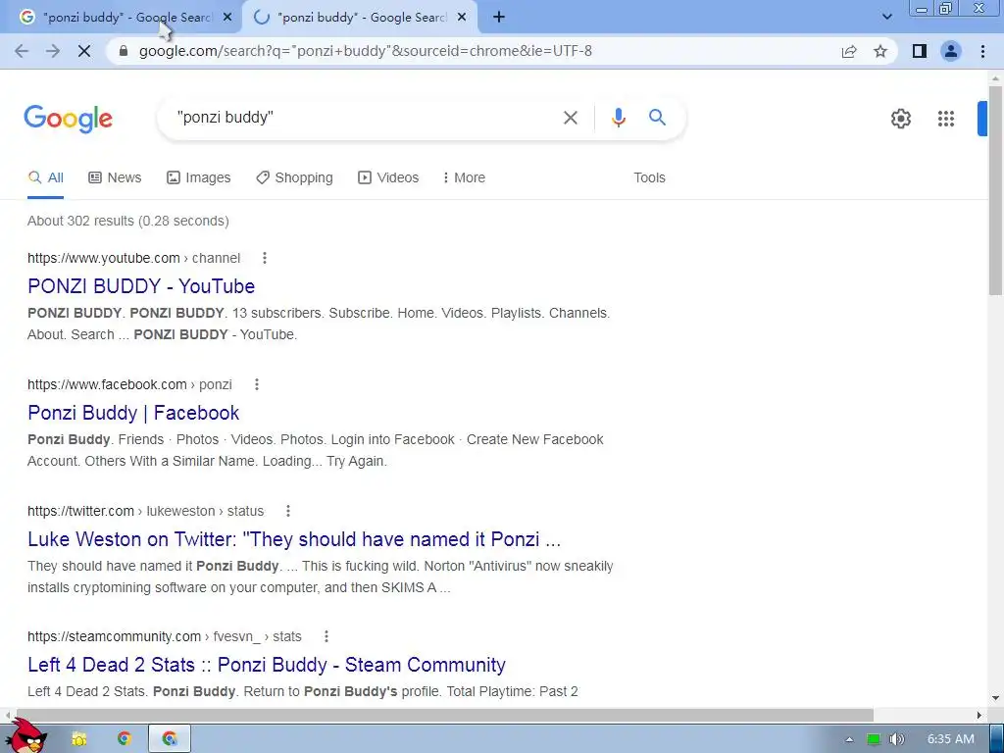Viewport: 1004px width, 753px height.
Task: Click the vertical scrollbar thumb
Action: click(995, 192)
